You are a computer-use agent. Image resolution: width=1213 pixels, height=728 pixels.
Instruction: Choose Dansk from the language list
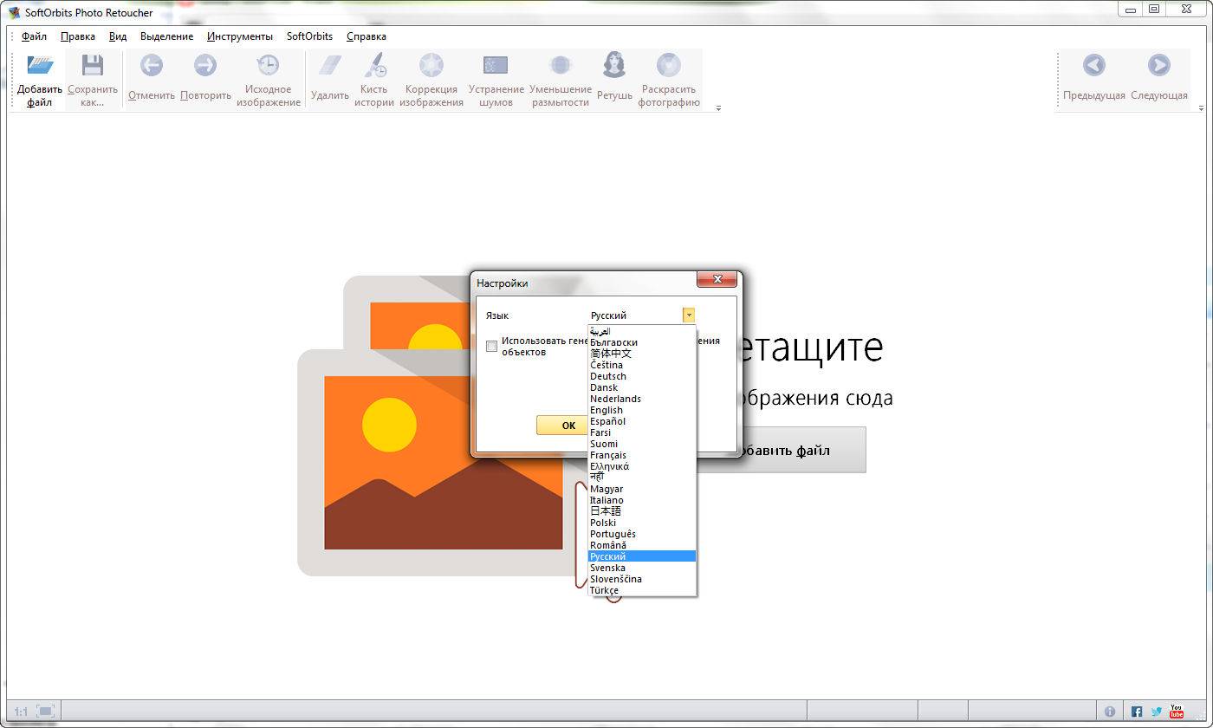642,387
